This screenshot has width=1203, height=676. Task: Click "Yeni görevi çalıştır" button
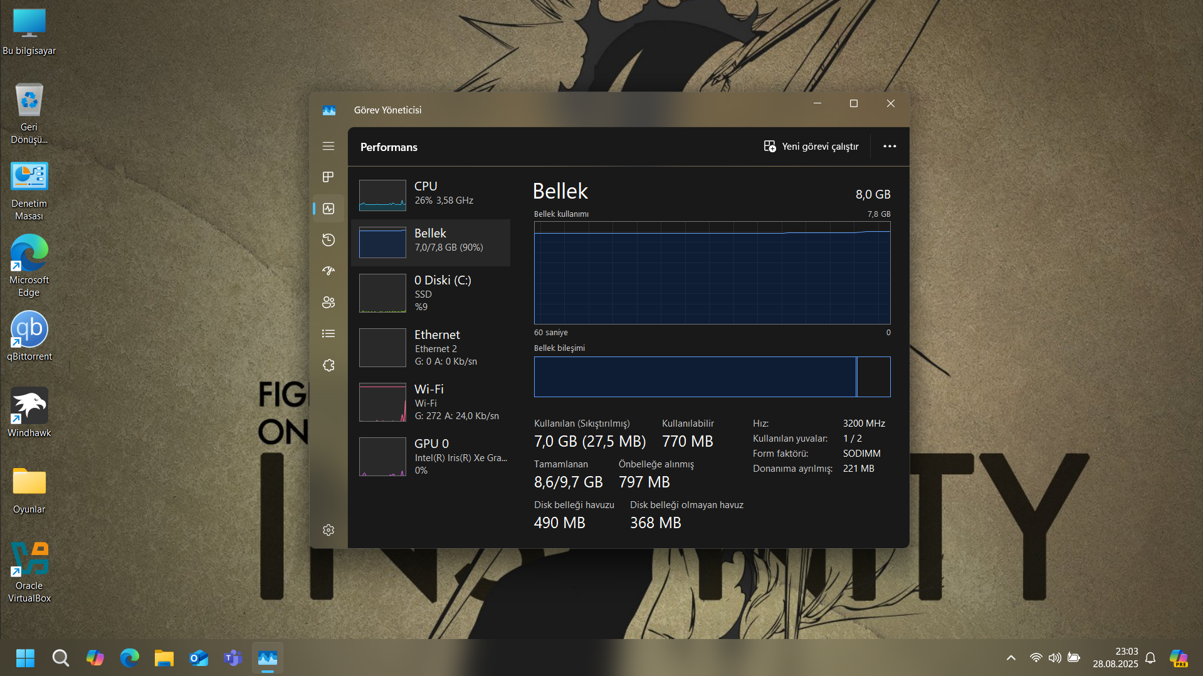coord(811,146)
